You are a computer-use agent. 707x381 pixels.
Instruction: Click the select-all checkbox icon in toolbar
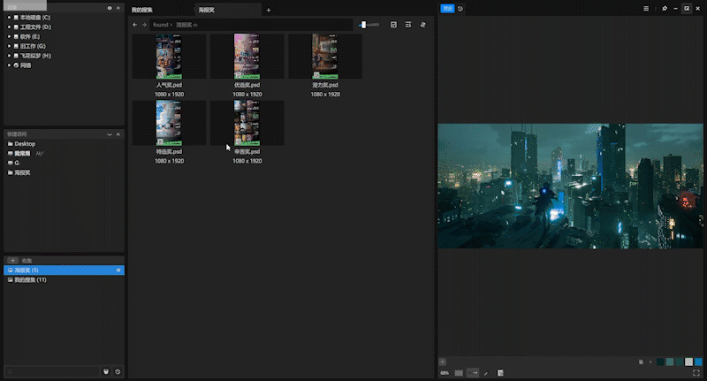[393, 25]
